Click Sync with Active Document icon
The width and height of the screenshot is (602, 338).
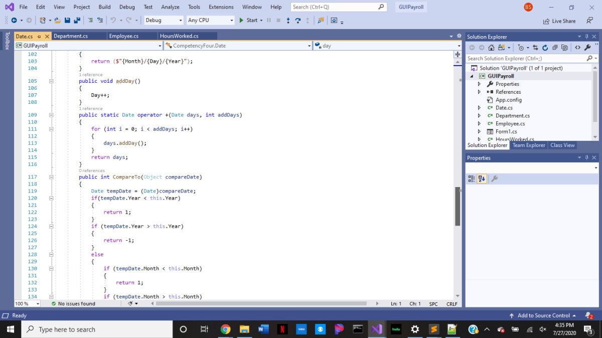(535, 48)
